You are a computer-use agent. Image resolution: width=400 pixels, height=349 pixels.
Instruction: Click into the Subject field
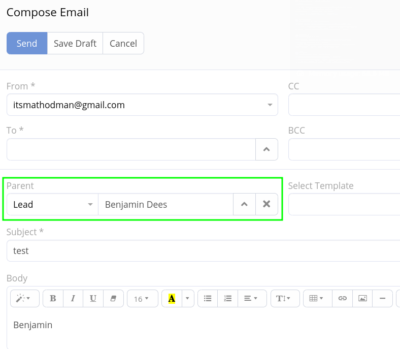point(203,251)
